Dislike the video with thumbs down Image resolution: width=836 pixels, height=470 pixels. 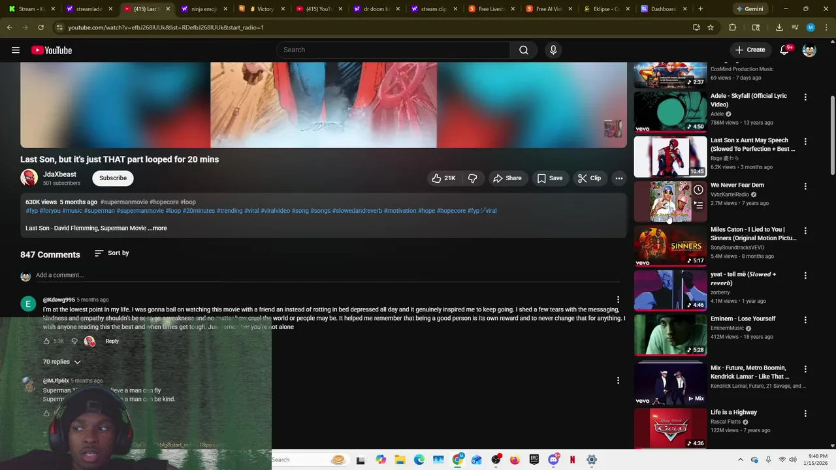coord(473,178)
